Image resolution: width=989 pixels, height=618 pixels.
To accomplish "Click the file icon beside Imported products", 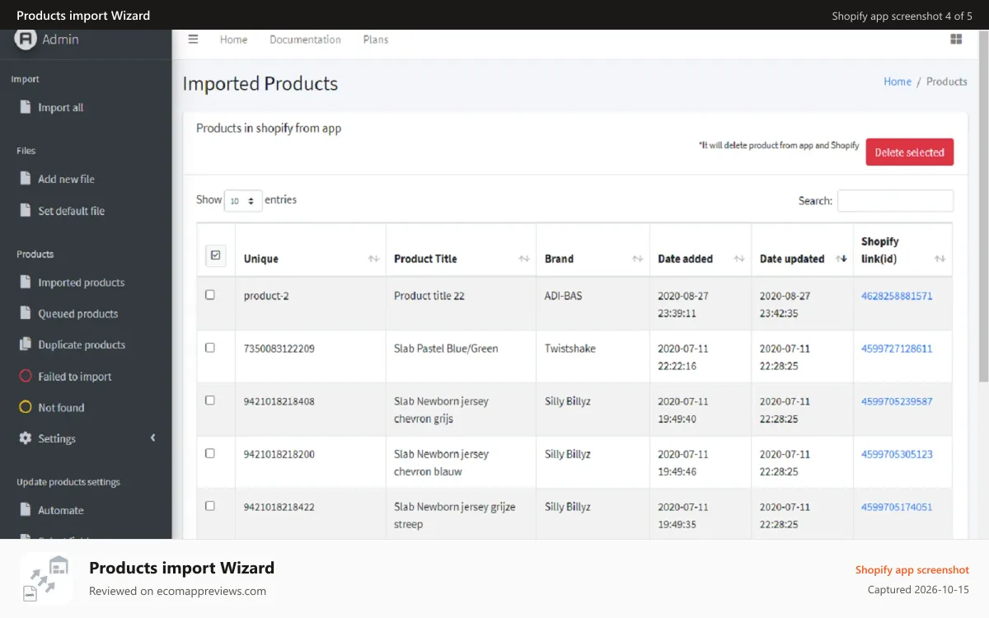I will 26,282.
